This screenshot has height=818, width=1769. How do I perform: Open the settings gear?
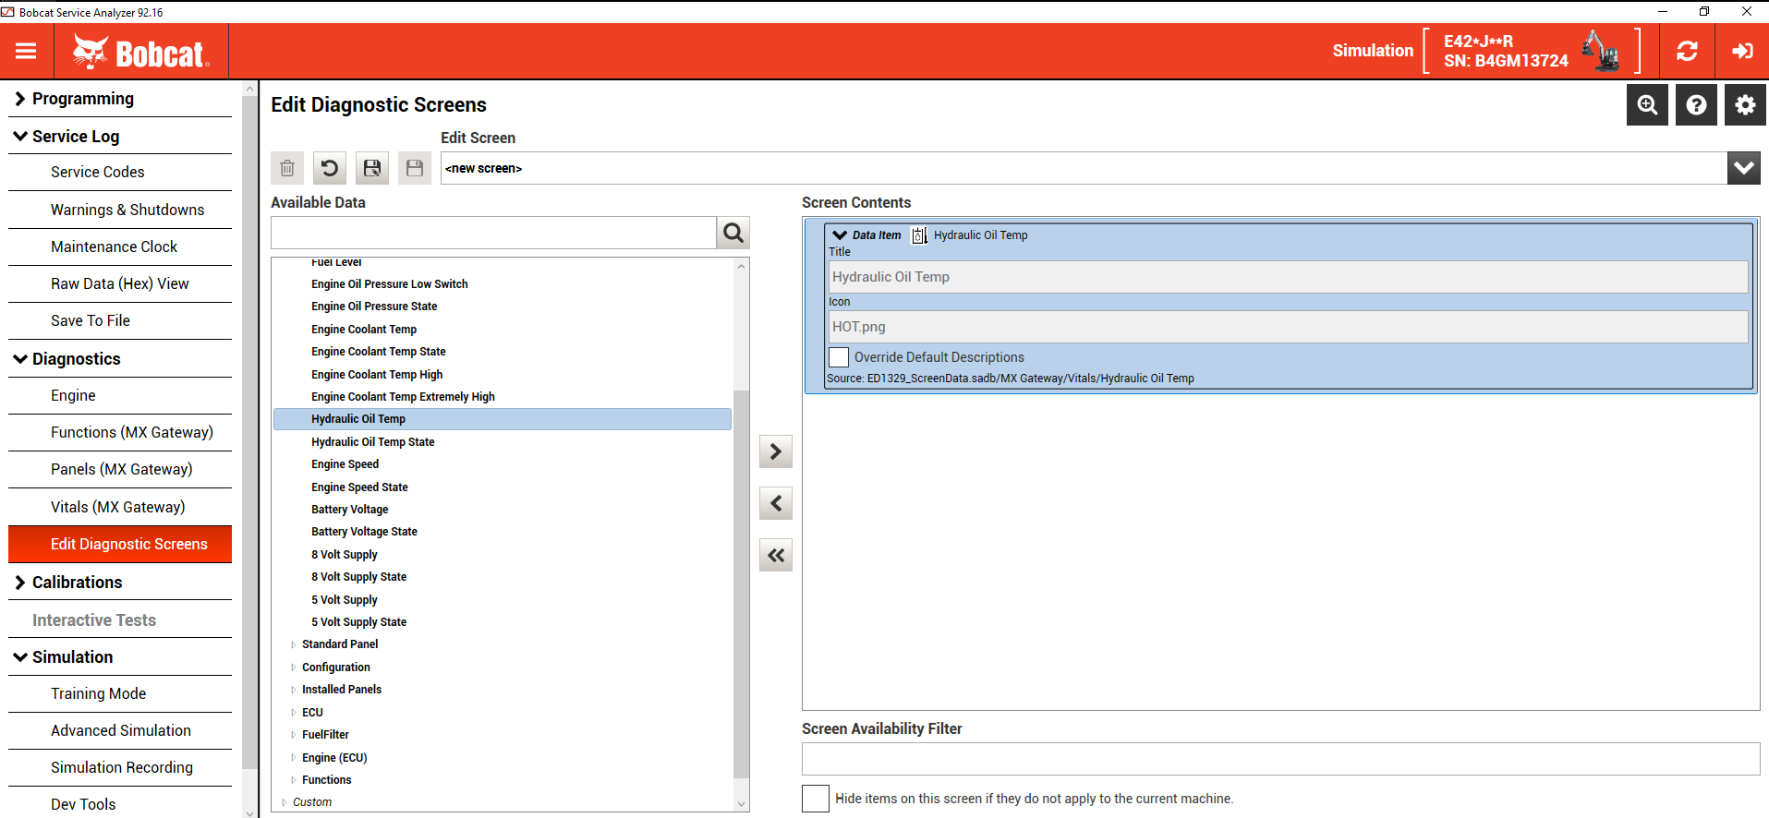(x=1745, y=105)
